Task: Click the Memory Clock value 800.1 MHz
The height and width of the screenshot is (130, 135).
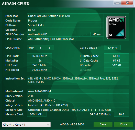Action: pyautogui.click(x=37, y=114)
